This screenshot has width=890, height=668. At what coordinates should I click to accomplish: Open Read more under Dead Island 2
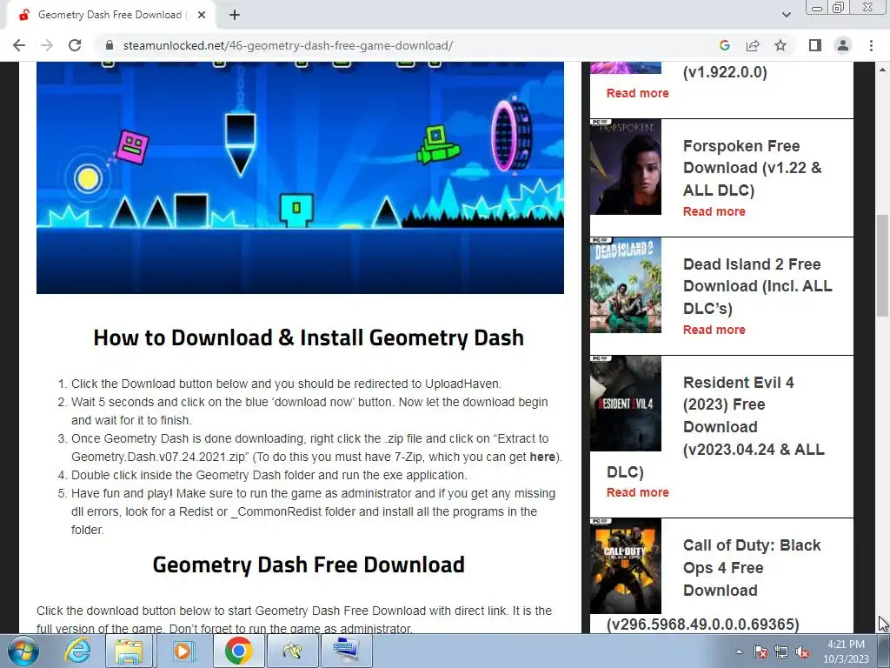[714, 330]
